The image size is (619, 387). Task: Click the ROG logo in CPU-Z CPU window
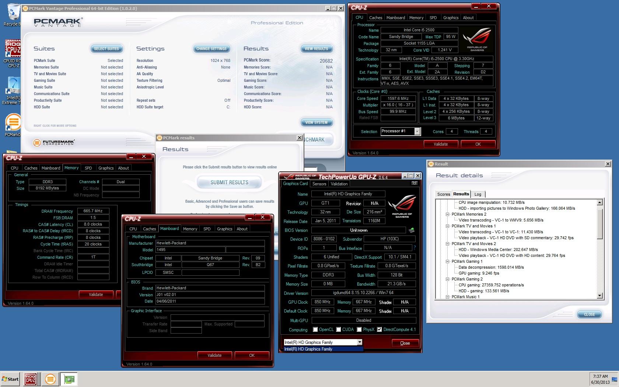tap(477, 39)
